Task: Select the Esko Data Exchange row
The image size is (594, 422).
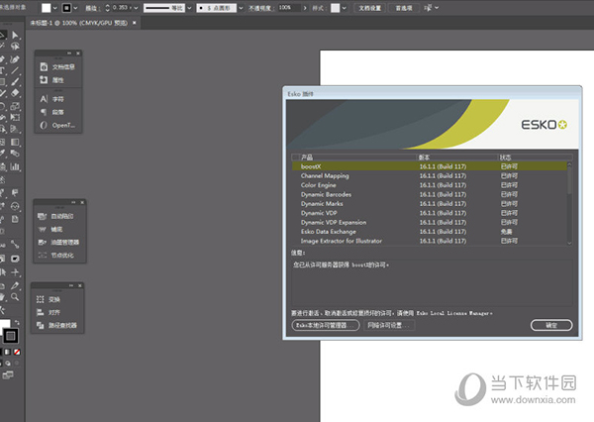Action: pos(430,231)
